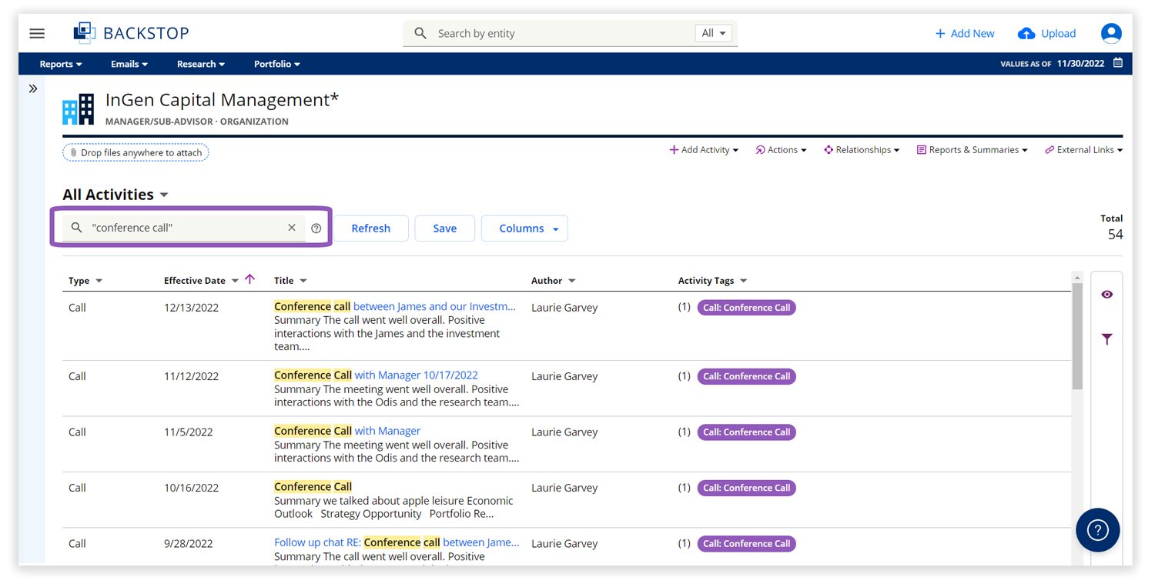Open the Portfolio menu

click(277, 64)
